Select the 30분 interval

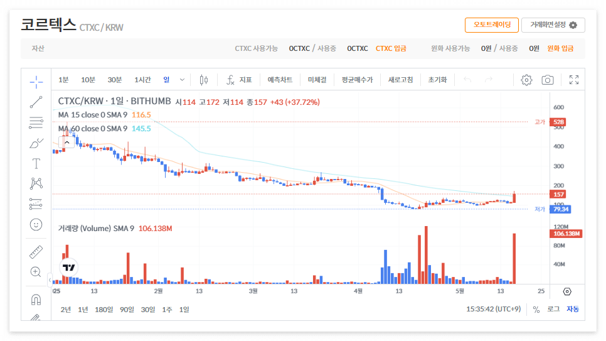click(115, 80)
